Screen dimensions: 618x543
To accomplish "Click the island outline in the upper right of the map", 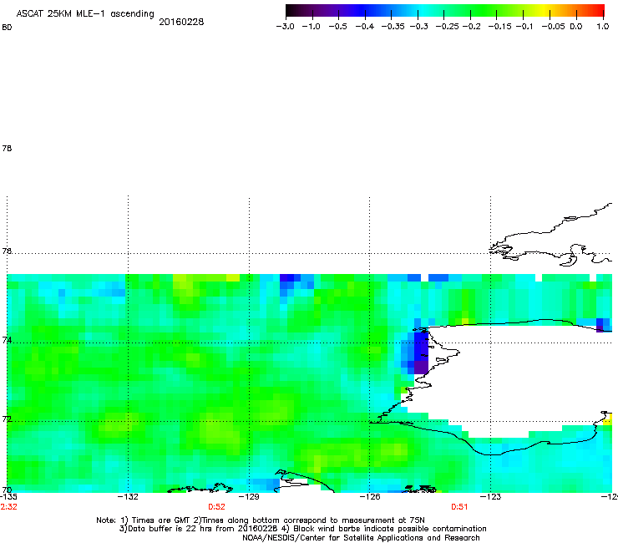I will pos(552,236).
